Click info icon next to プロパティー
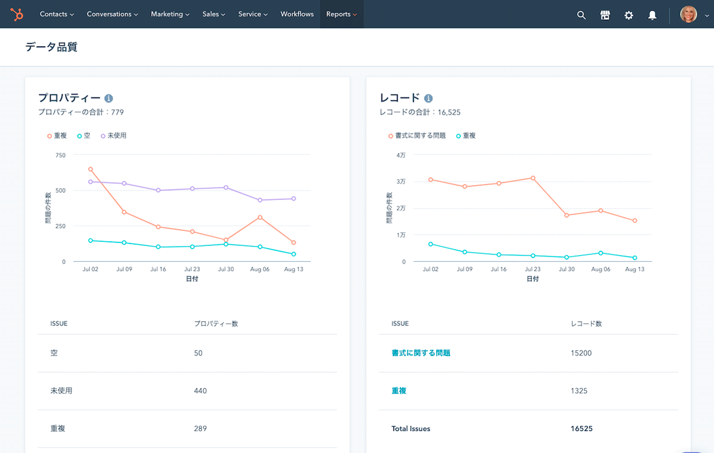The height and width of the screenshot is (453, 714). coord(109,99)
